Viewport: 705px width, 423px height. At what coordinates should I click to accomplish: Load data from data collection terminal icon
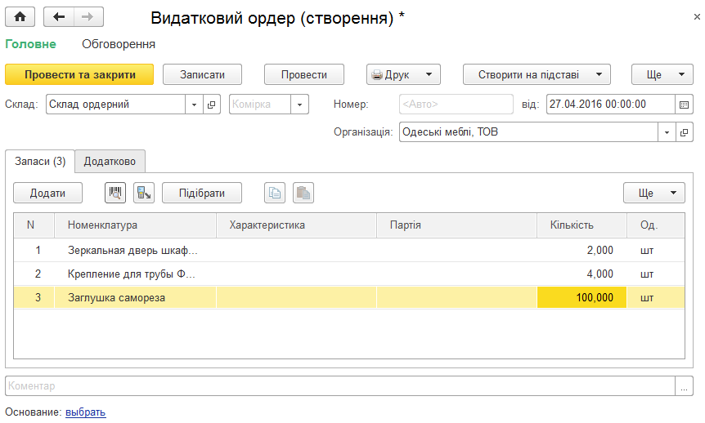144,193
